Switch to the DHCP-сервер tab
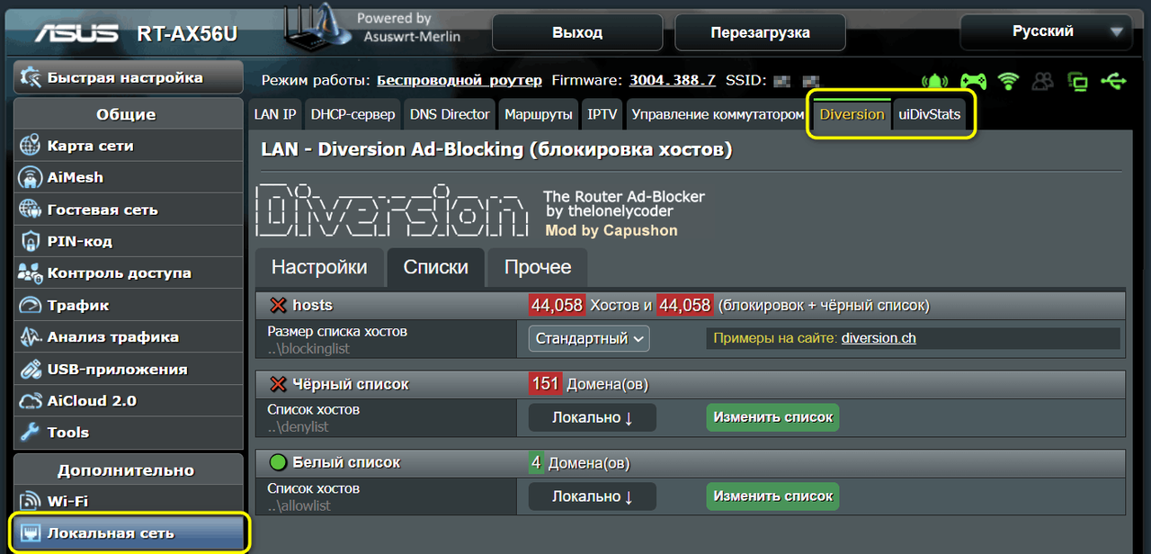 click(352, 115)
